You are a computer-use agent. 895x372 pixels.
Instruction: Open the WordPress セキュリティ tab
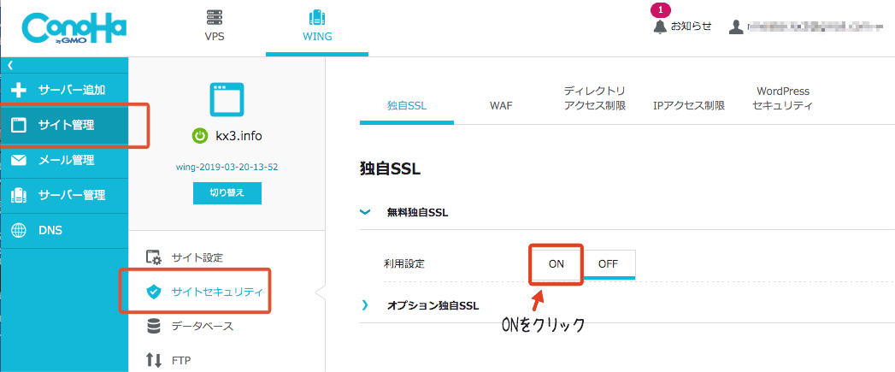782,98
